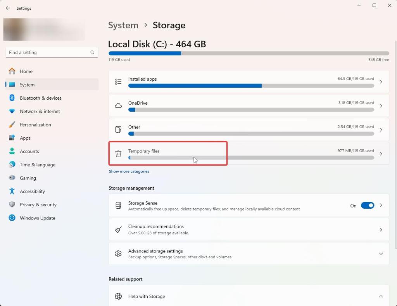Click the Advanced storage settings gear icon
Image resolution: width=397 pixels, height=306 pixels.
click(x=119, y=254)
